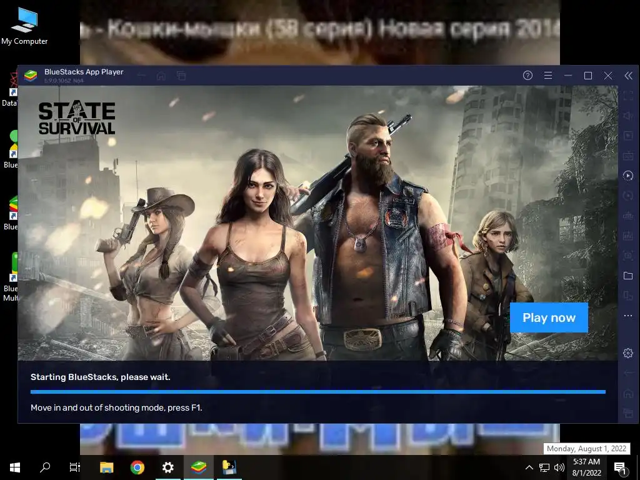Click the sidebar back arrow icon

click(628, 373)
